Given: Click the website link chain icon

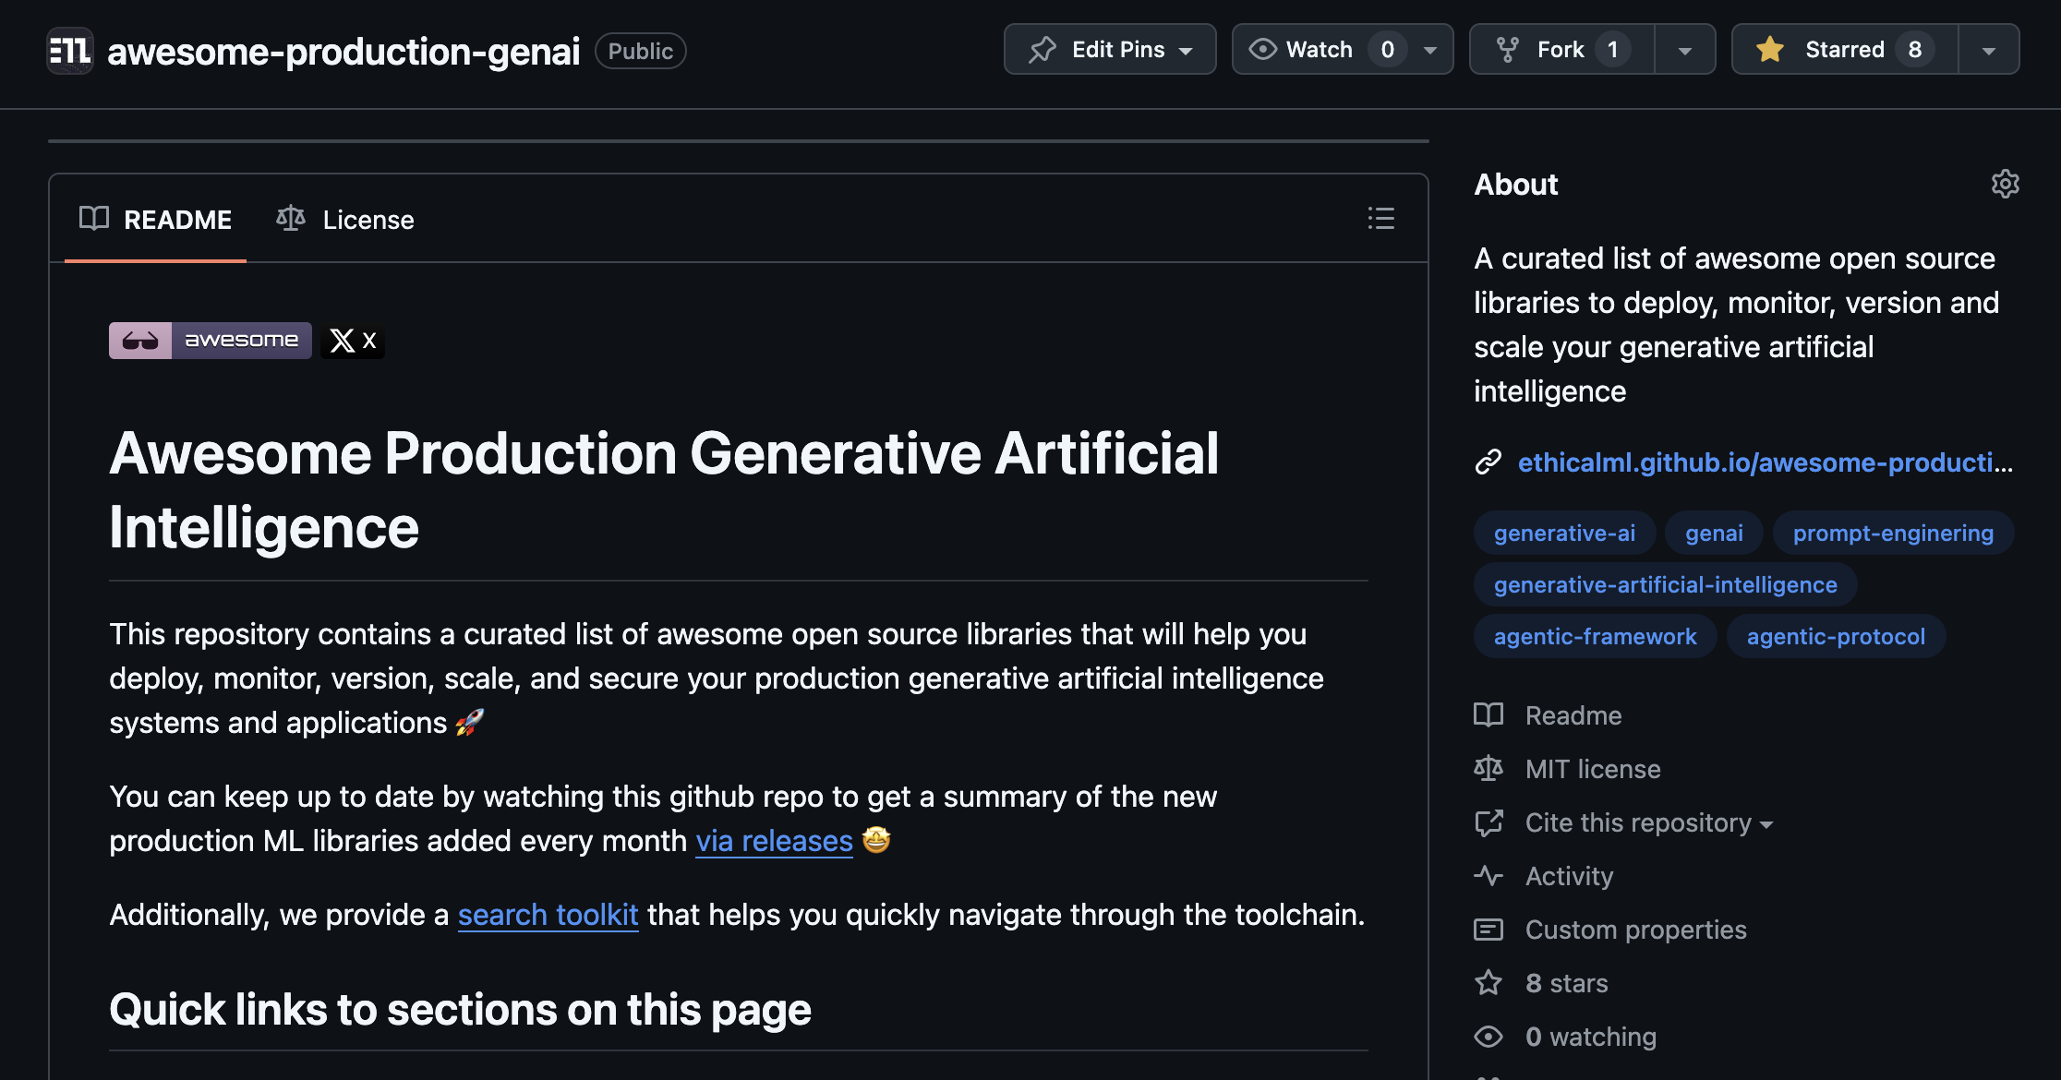Looking at the screenshot, I should coord(1488,462).
